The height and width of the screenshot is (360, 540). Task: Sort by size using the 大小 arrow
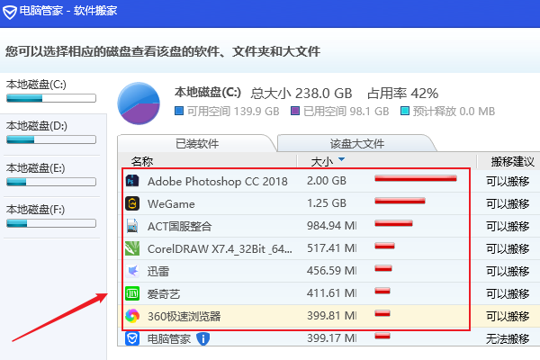pos(341,161)
